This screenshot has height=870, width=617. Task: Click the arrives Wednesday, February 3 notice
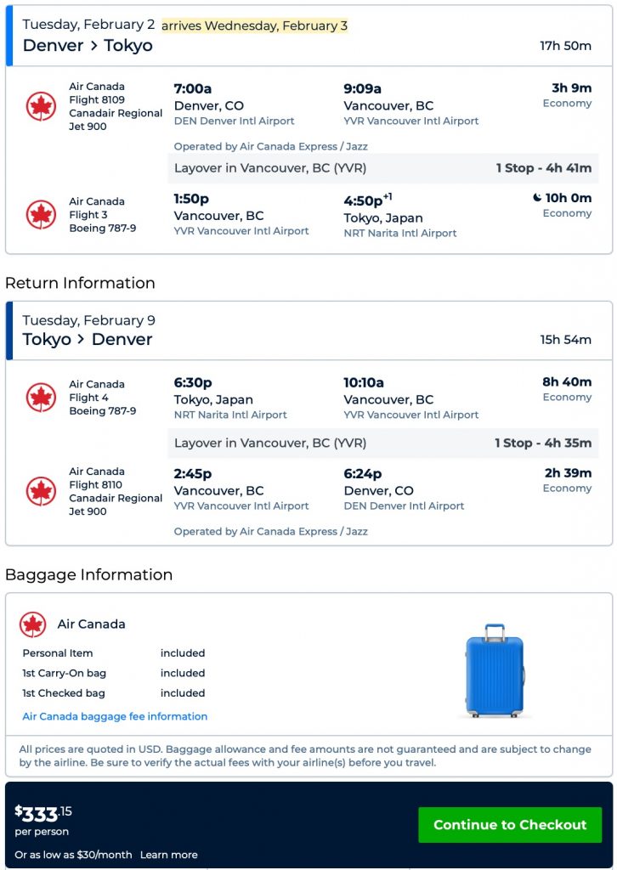coord(254,25)
